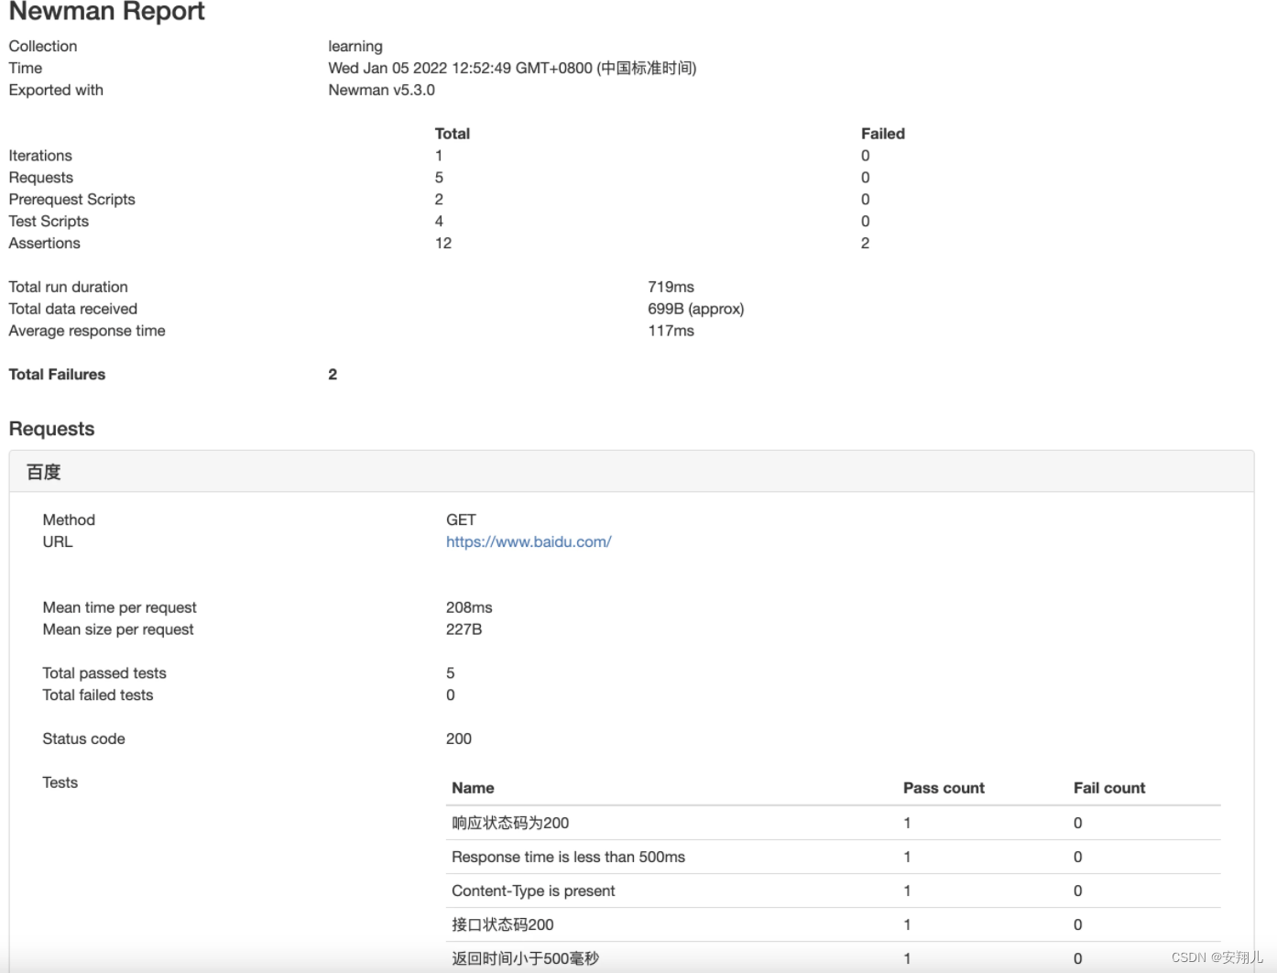1277x973 pixels.
Task: Click the 'Total Failures' label
Action: [x=57, y=375]
